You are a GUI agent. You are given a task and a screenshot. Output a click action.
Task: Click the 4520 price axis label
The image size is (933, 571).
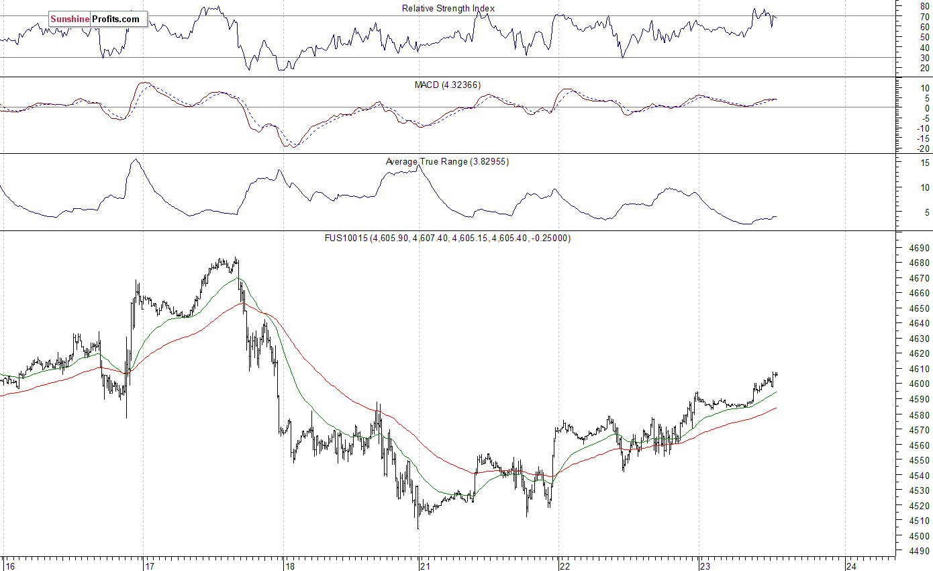(920, 506)
